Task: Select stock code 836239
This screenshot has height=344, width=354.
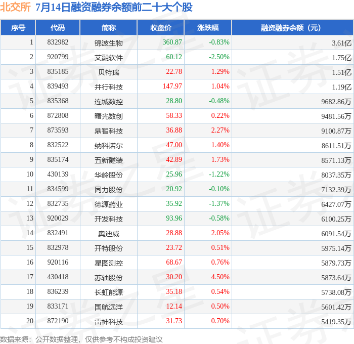Action: tap(58, 292)
